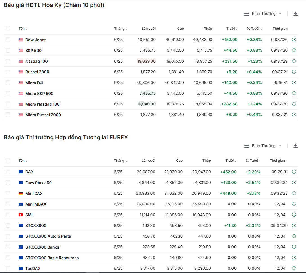Open the Dow Jones futures link
Image resolution: width=306 pixels, height=273 pixels.
tap(36, 40)
